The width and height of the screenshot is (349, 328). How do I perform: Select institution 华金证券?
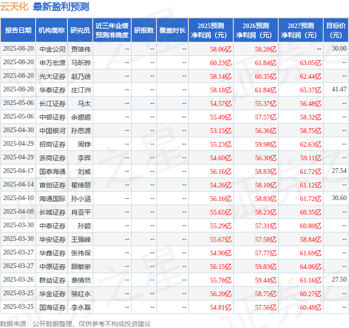[x=52, y=293]
